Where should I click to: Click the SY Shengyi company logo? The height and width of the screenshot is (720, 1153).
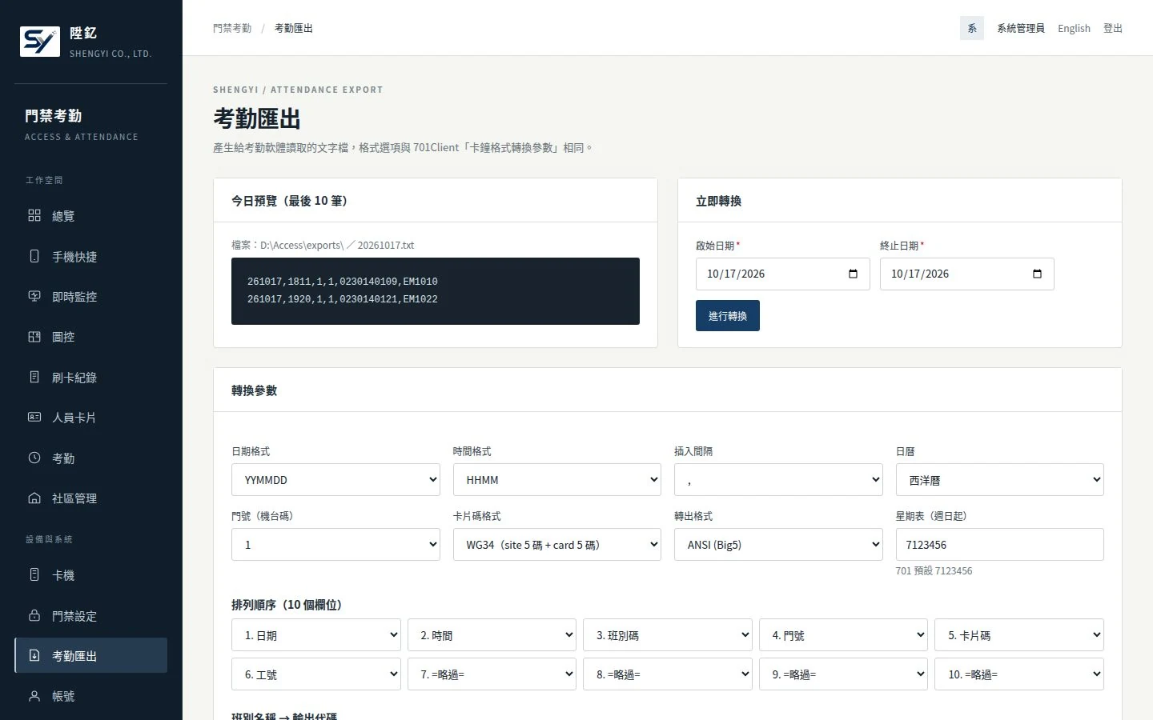coord(39,41)
